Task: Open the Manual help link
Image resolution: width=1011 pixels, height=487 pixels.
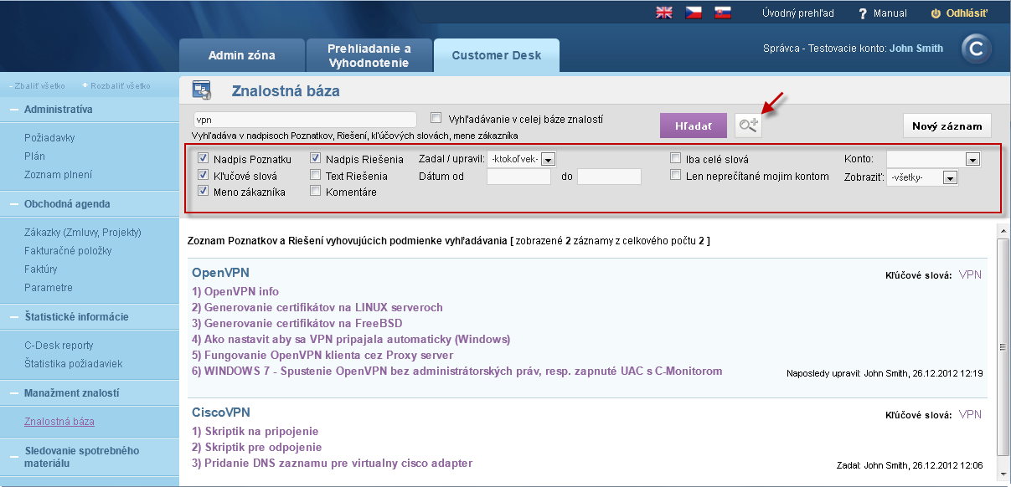Action: [x=883, y=13]
